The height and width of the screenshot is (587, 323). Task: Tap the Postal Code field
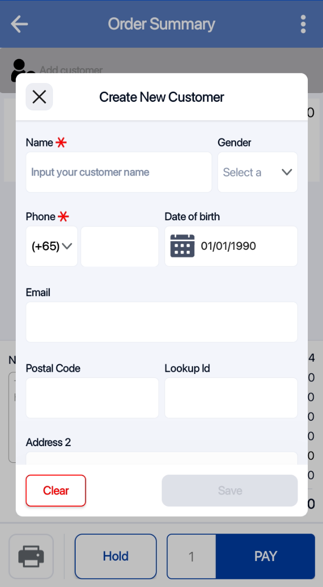[x=92, y=398]
